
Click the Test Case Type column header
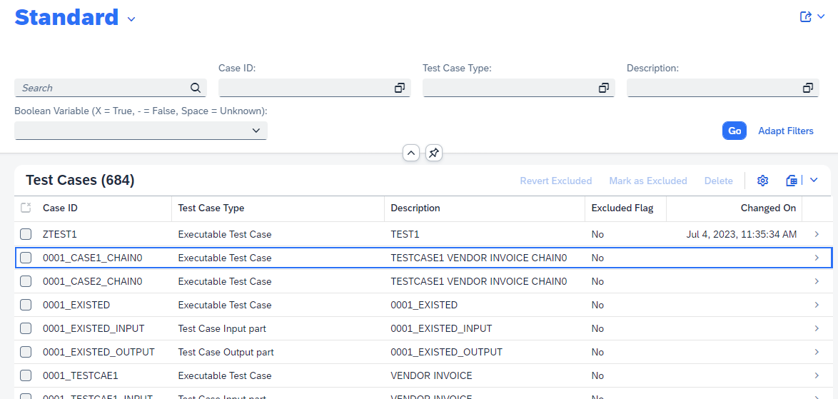tap(211, 208)
